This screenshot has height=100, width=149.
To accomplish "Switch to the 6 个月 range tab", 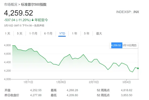I will [x=48, y=33].
